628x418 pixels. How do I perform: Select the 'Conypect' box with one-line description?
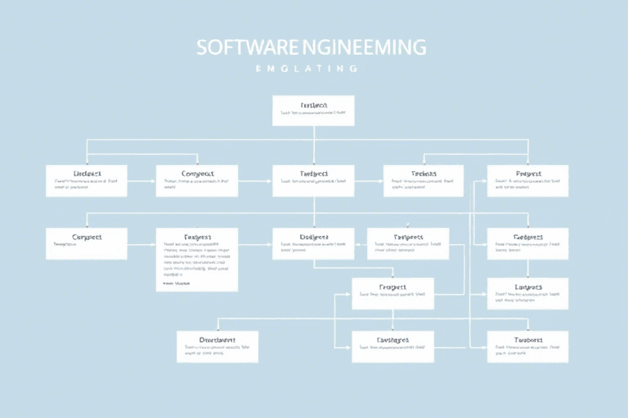(87, 242)
